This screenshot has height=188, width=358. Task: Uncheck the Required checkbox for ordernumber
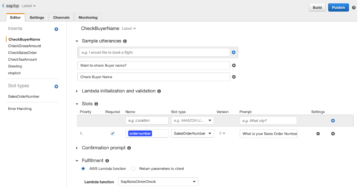pyautogui.click(x=113, y=134)
